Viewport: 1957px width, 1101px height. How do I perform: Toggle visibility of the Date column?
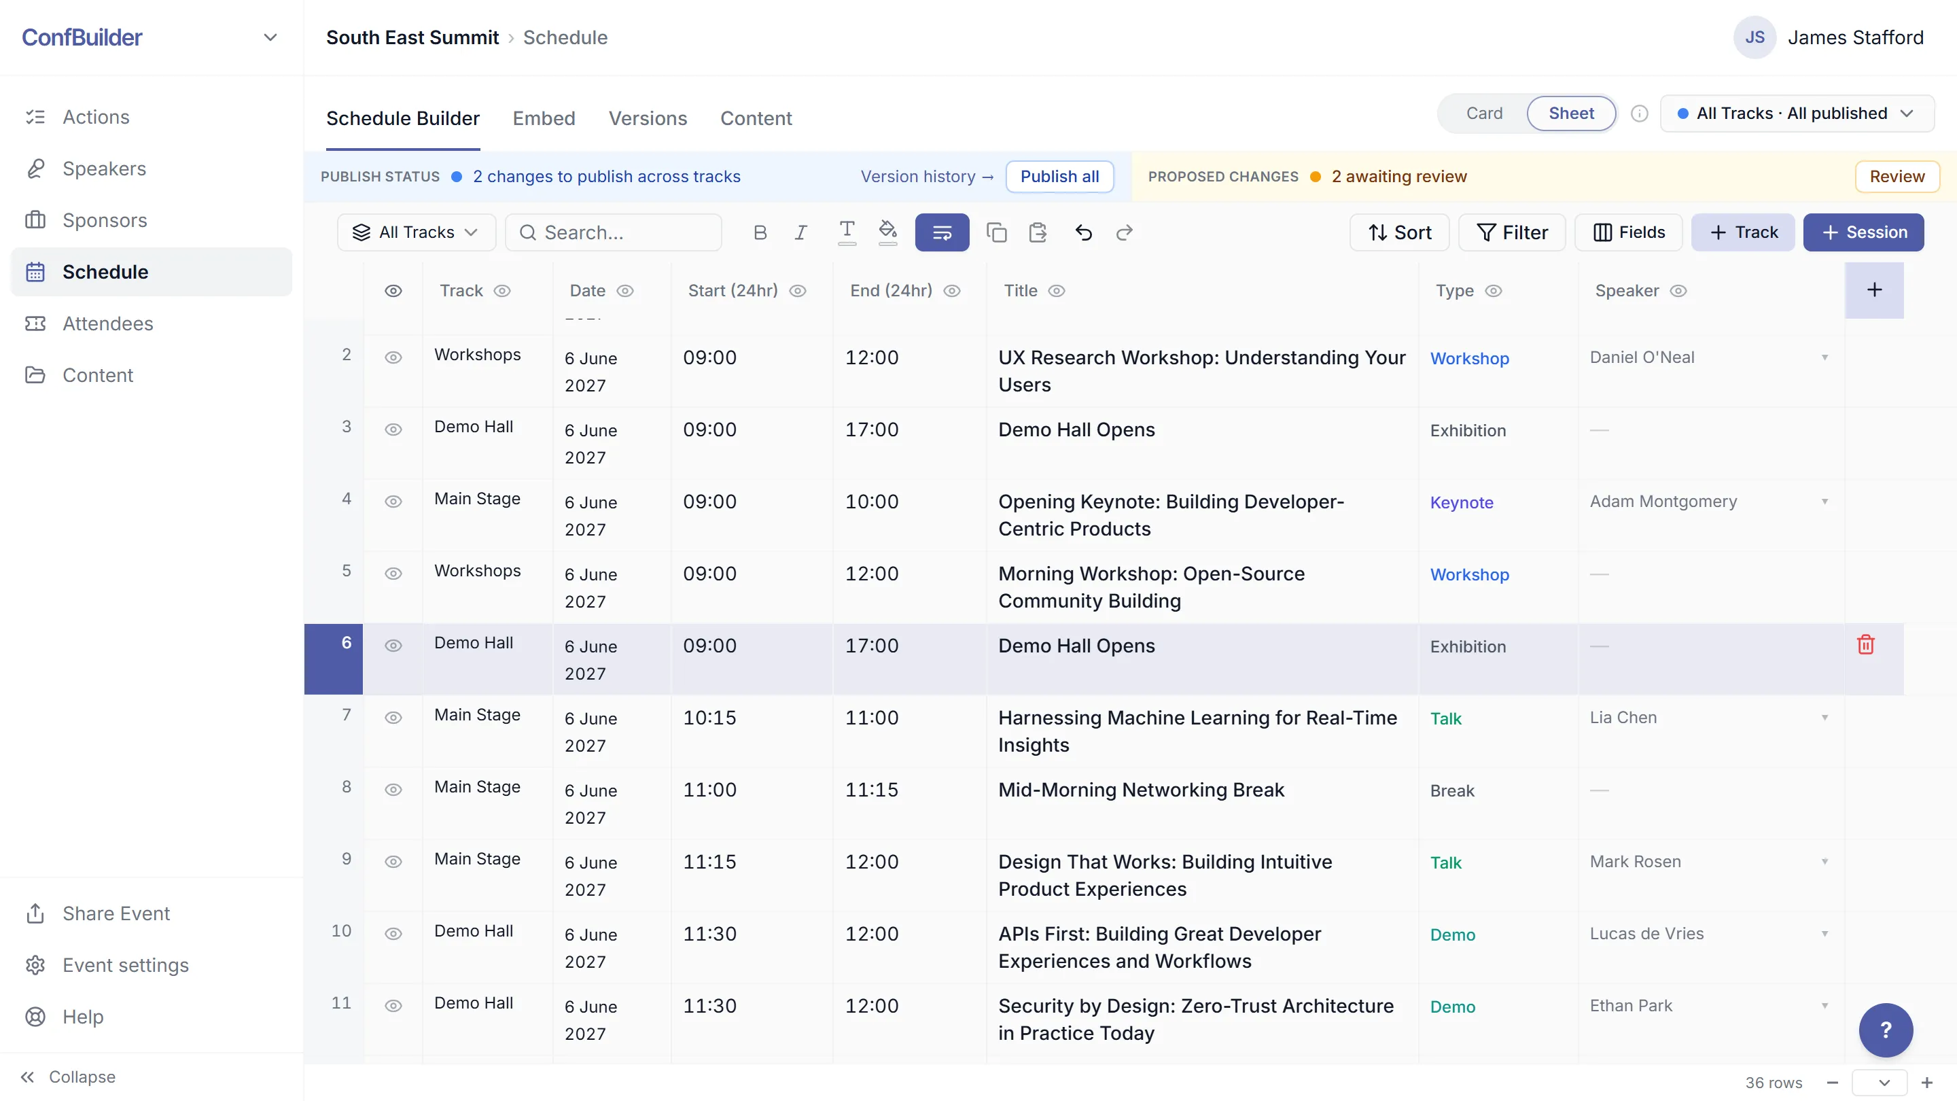pyautogui.click(x=624, y=291)
